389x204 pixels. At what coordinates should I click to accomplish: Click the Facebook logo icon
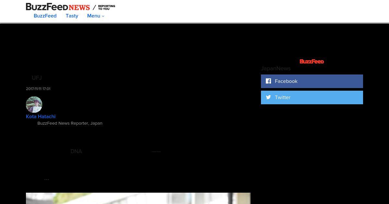click(268, 81)
